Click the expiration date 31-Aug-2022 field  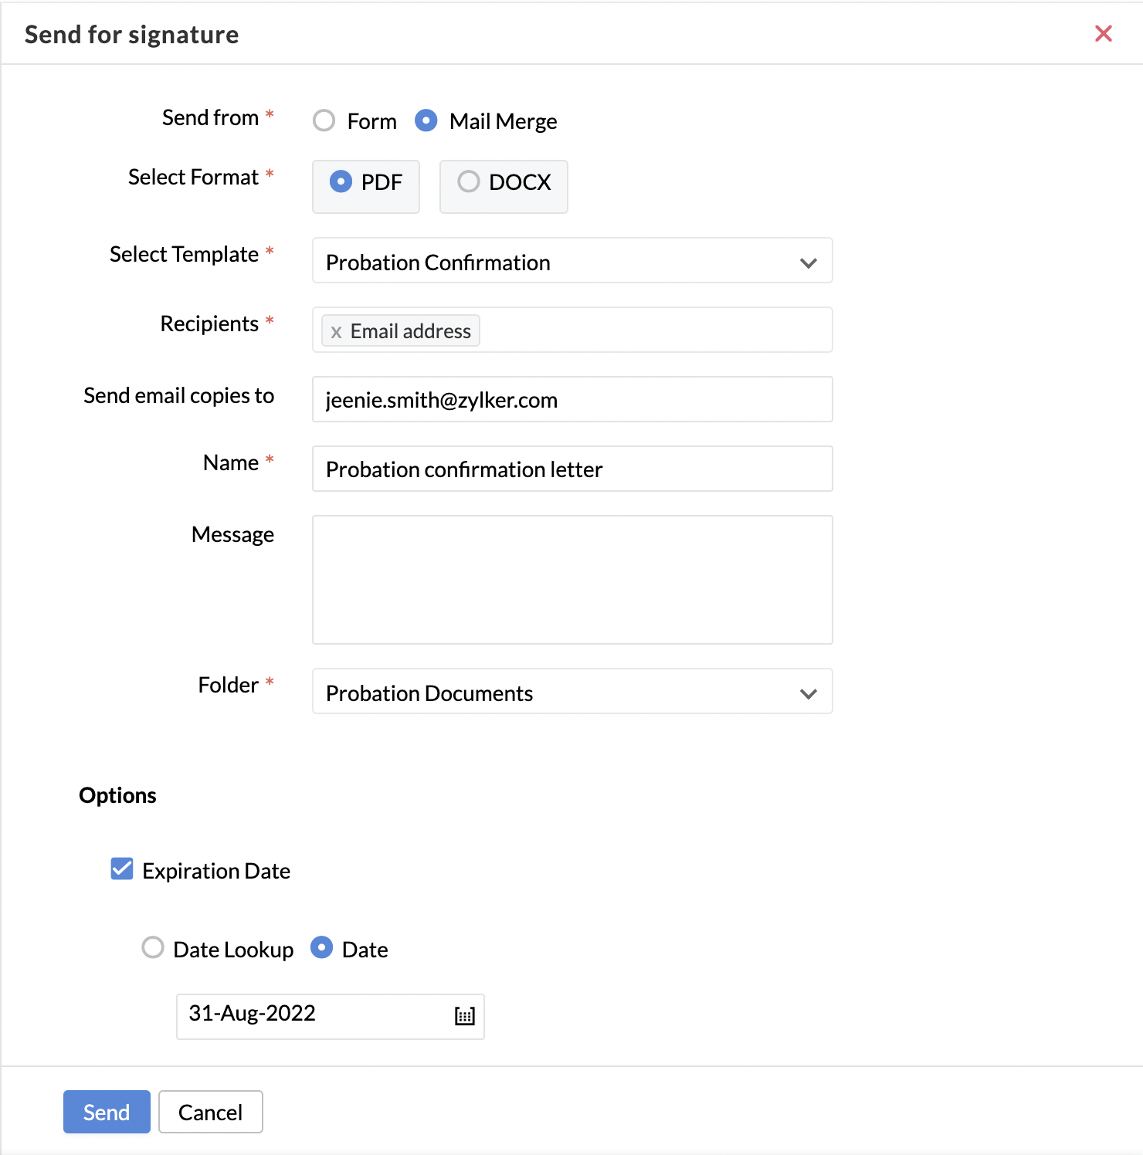[x=331, y=1017]
